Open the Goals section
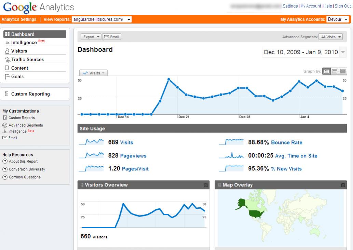 (17, 77)
